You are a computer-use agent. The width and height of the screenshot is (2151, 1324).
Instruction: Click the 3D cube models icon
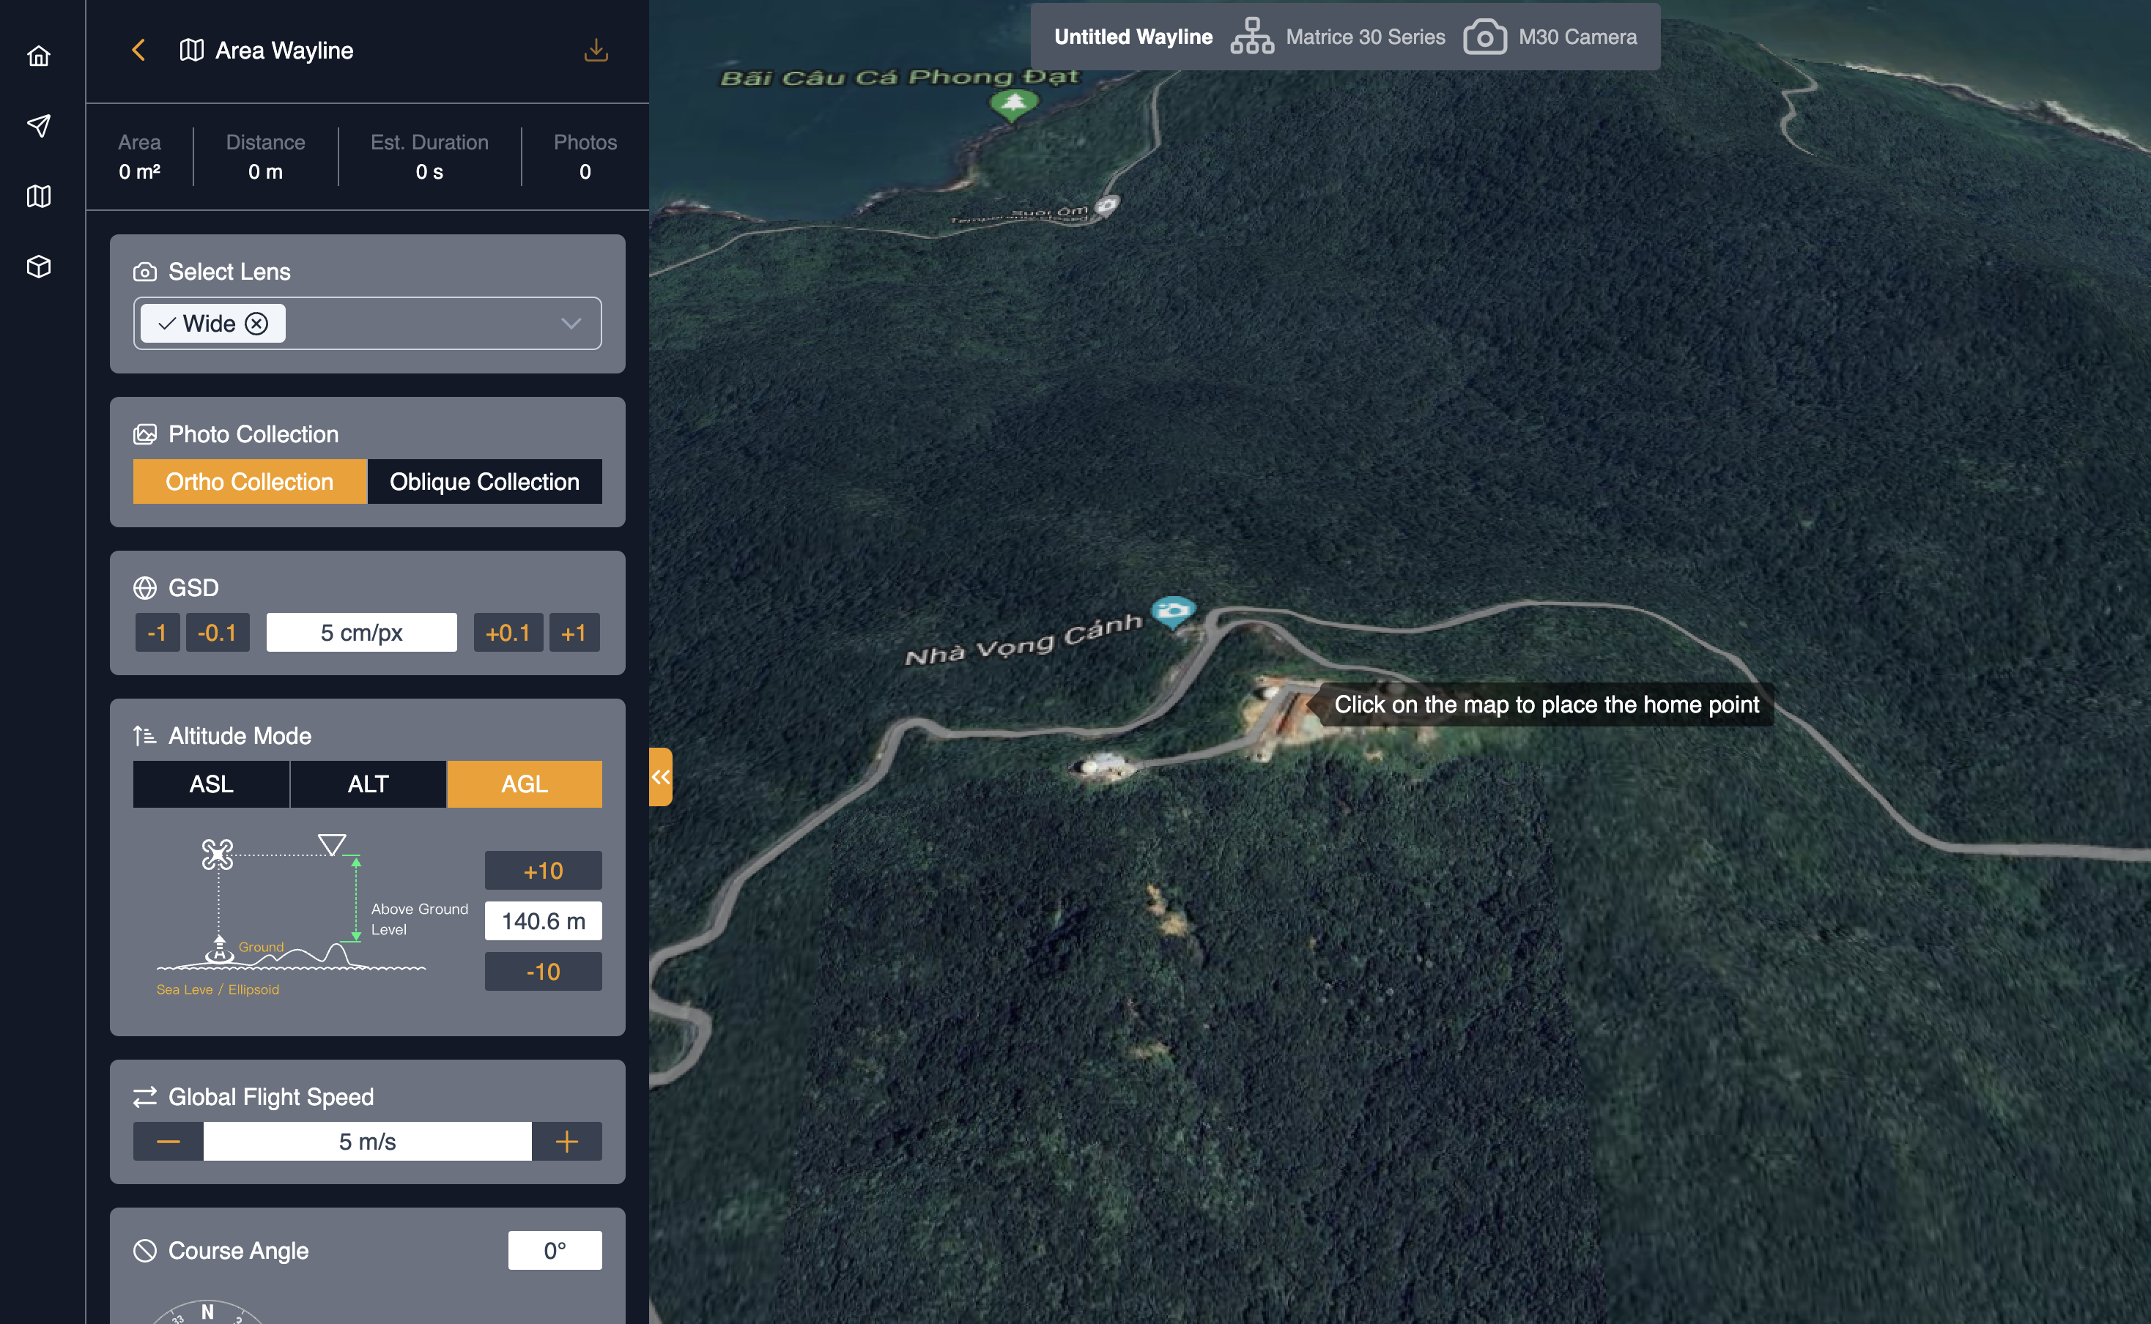39,267
